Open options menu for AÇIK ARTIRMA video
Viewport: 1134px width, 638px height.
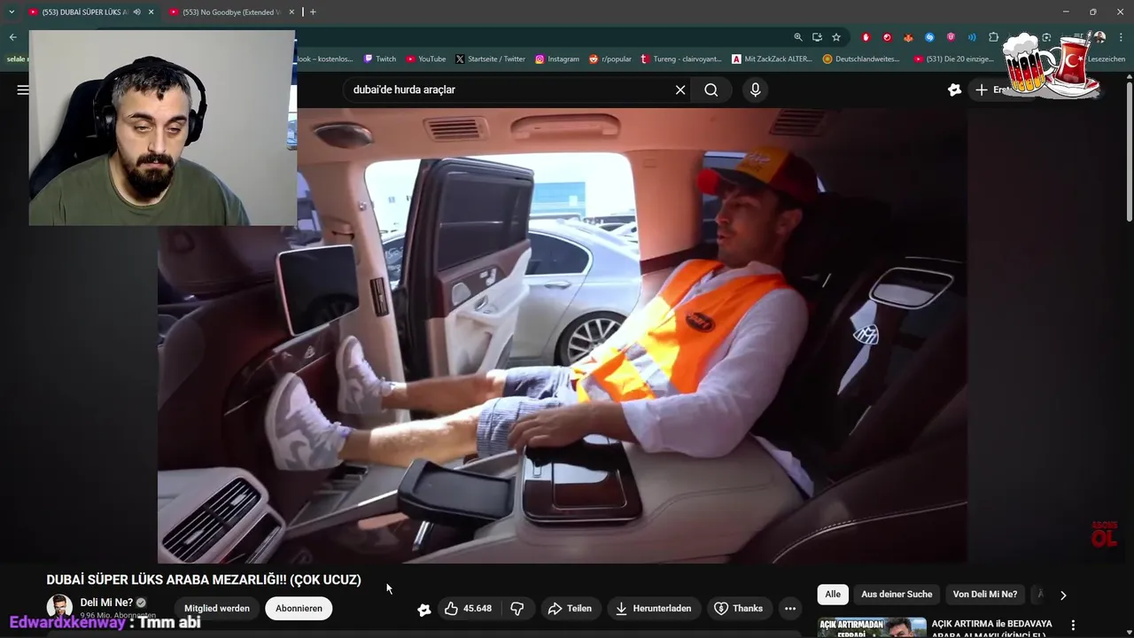tap(1073, 625)
